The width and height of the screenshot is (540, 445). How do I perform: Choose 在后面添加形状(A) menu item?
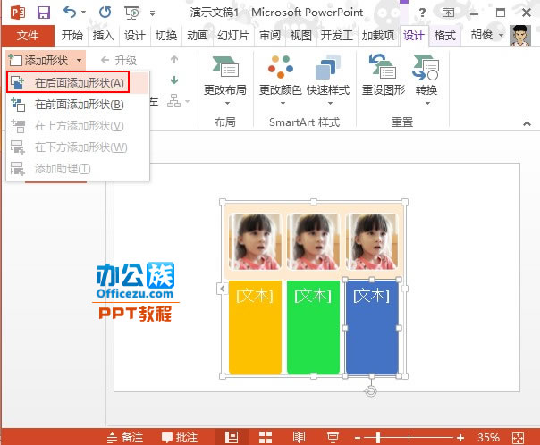(x=79, y=82)
